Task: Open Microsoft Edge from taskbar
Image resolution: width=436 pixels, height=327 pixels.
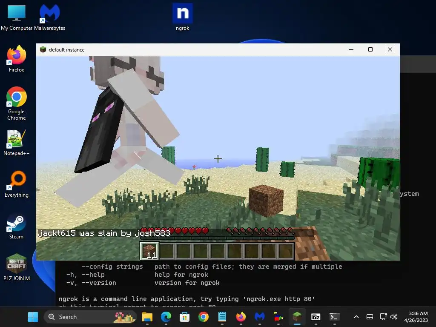Action: 166,317
